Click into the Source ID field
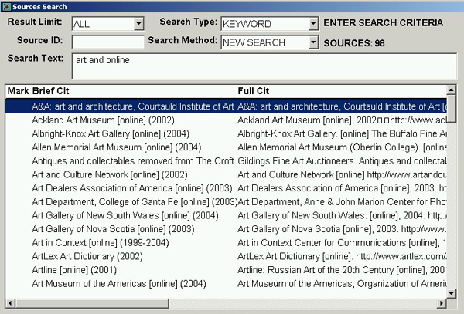Viewport: 464px width, 314px height. (x=107, y=42)
